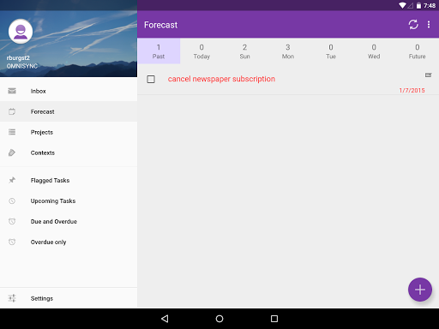This screenshot has height=329, width=439.
Task: Click the task's small inbox indicator icon
Action: coord(428,75)
